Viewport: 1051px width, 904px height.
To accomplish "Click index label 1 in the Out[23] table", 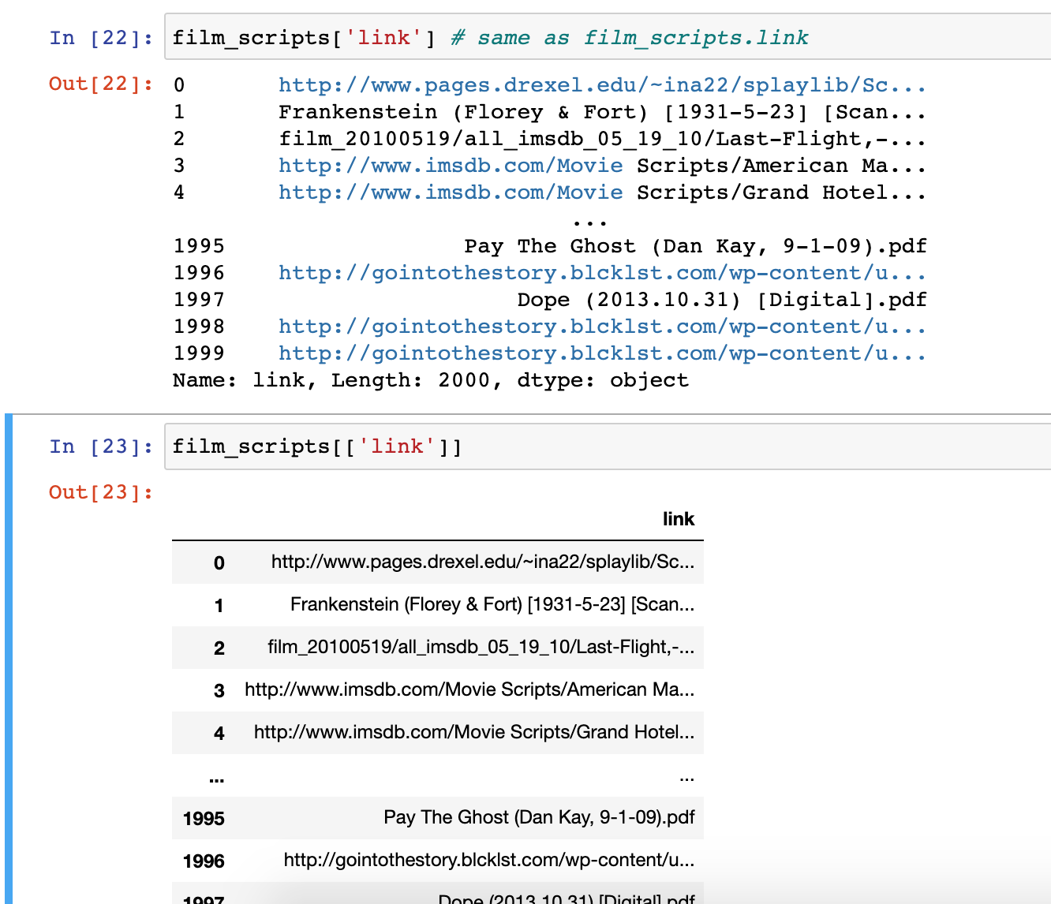I will click(219, 606).
